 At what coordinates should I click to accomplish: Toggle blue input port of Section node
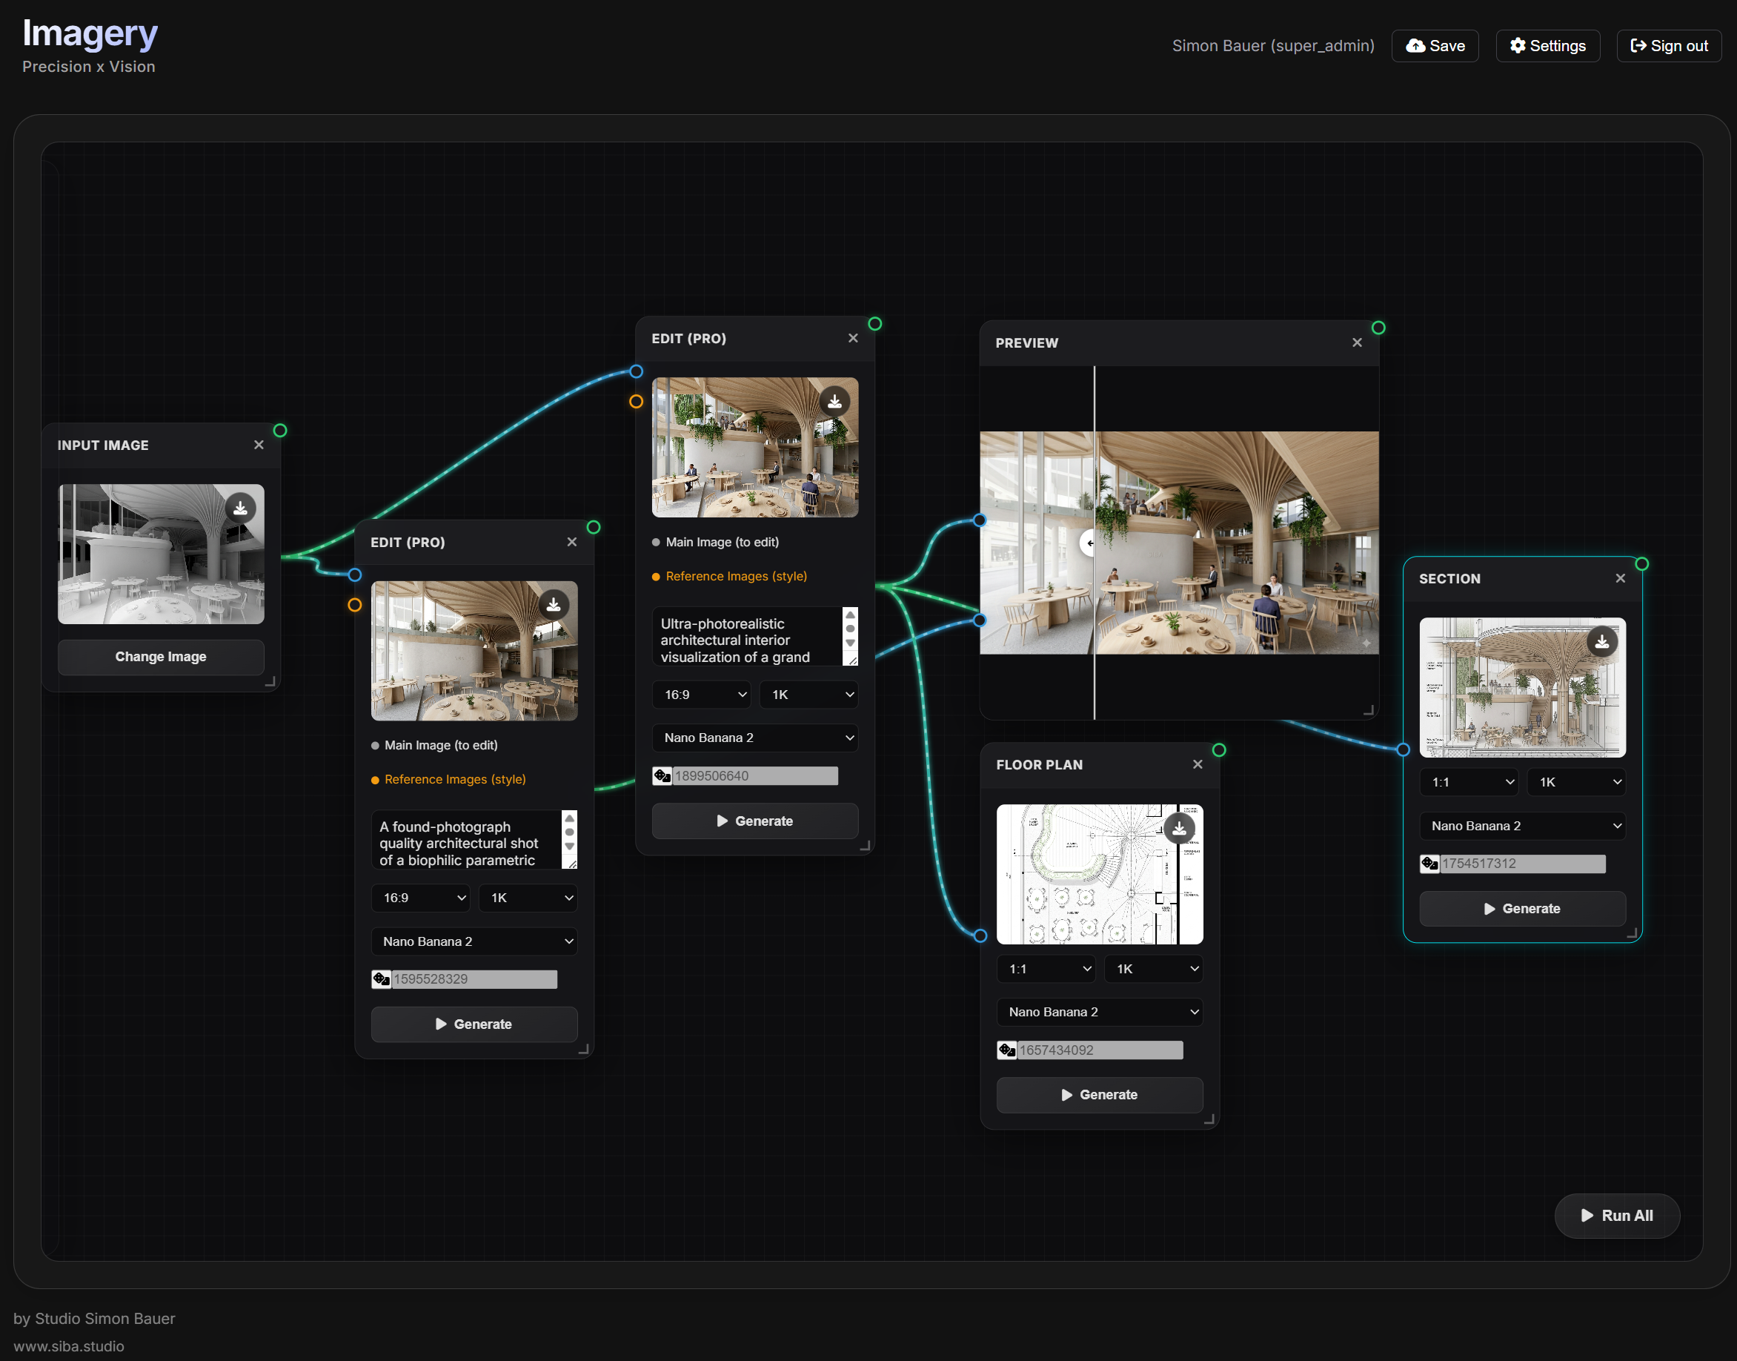tap(1404, 750)
